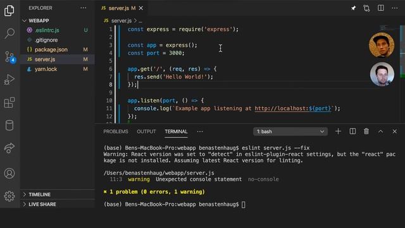Open .eslintrc.js in the file explorer
Viewport: 405px width, 228px height.
[58, 30]
